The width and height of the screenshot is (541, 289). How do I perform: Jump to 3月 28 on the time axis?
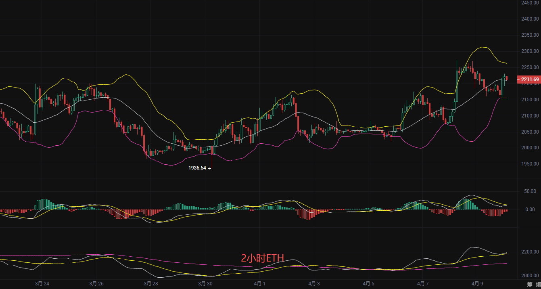click(150, 283)
